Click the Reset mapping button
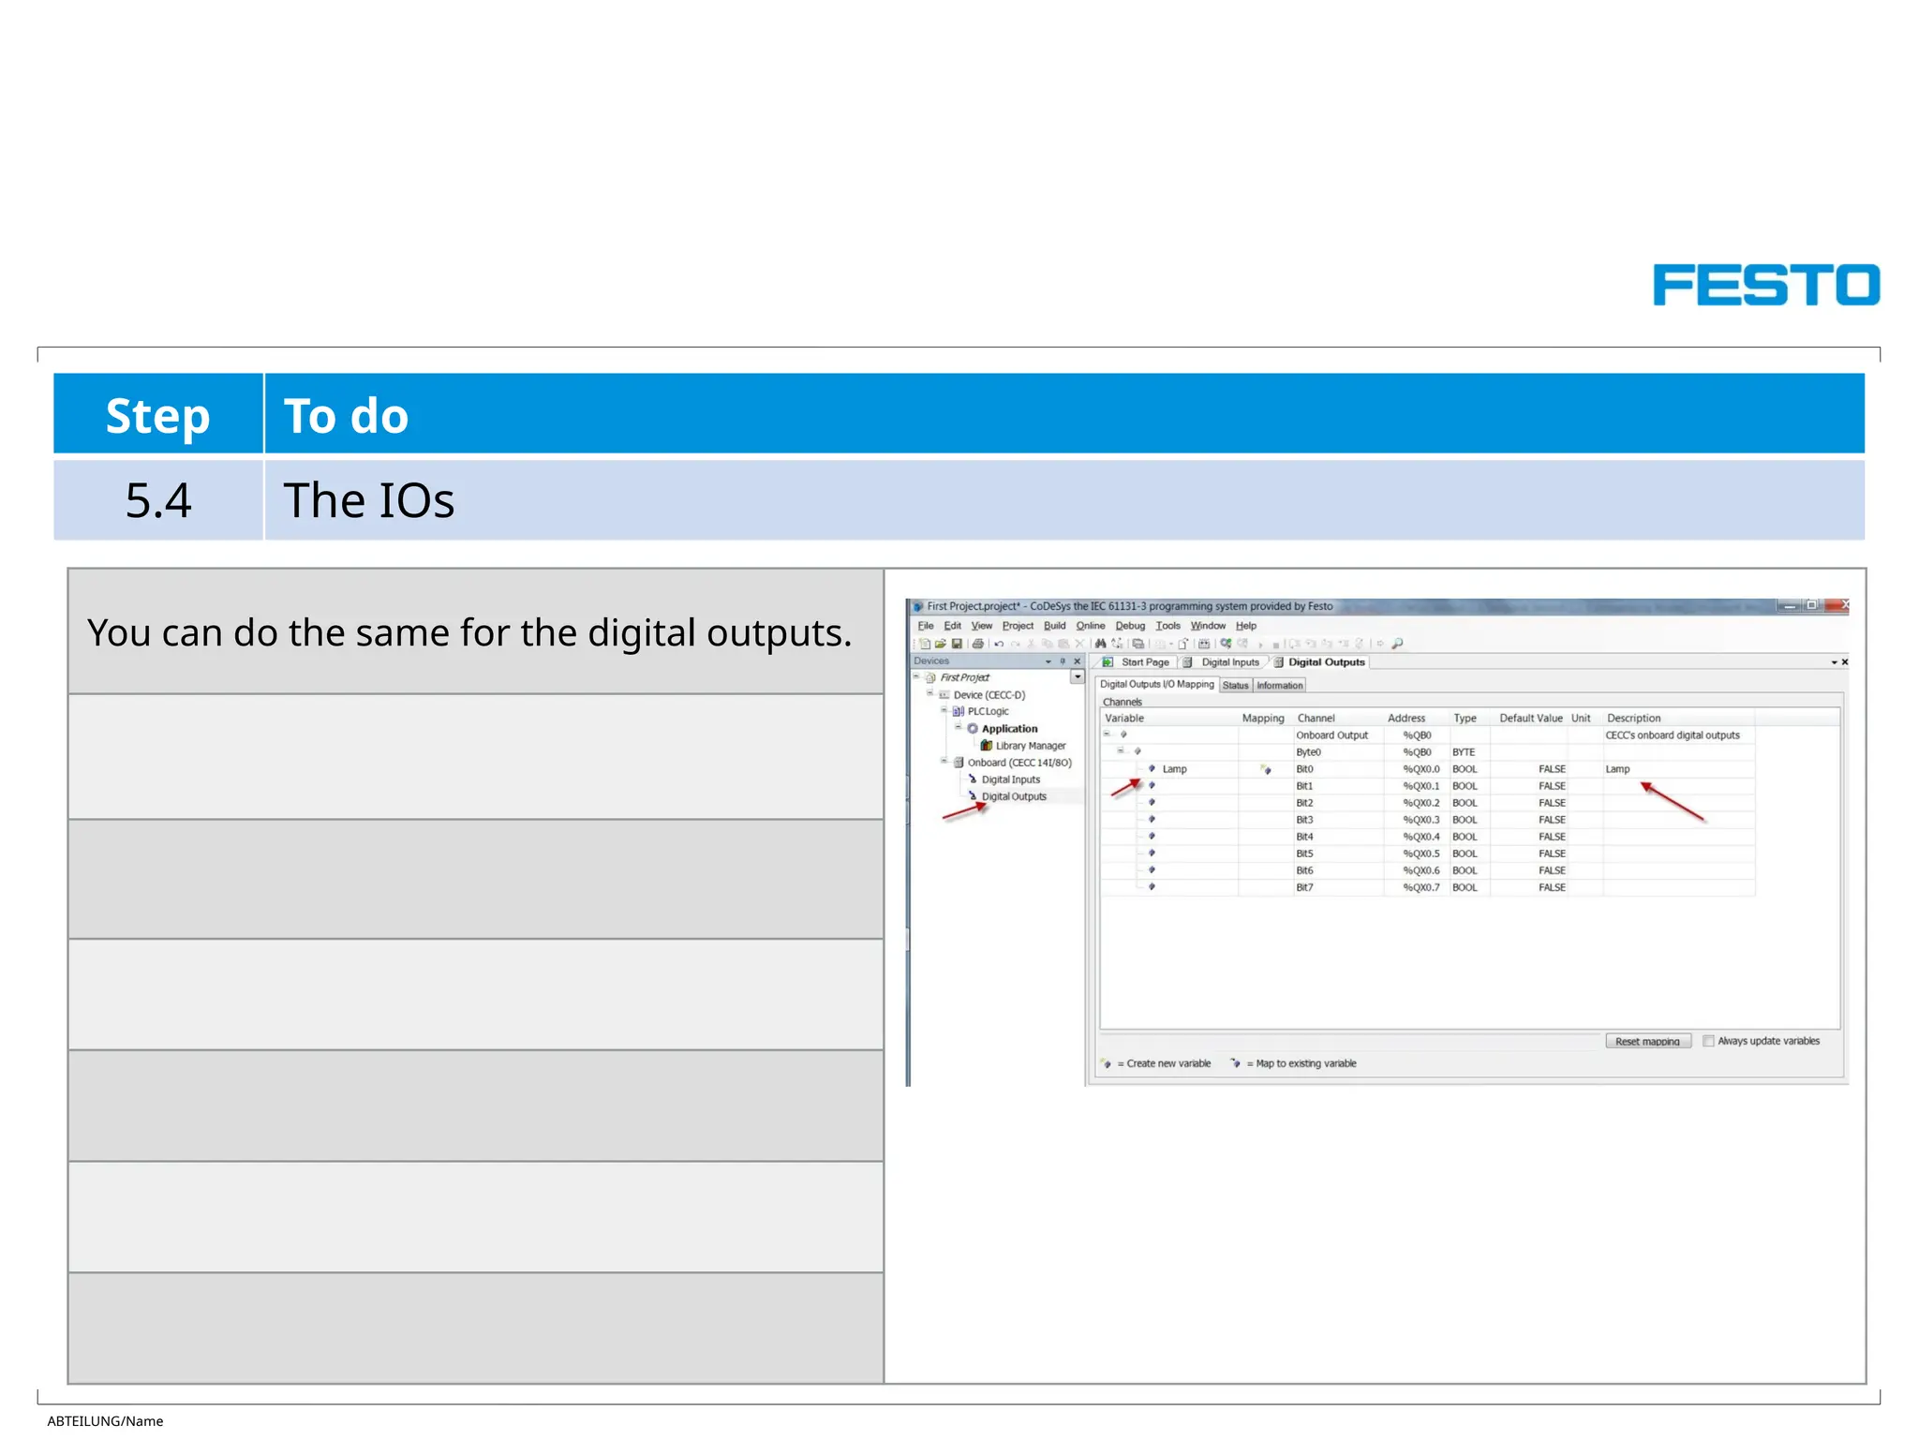This screenshot has width=1919, height=1439. click(x=1648, y=1041)
